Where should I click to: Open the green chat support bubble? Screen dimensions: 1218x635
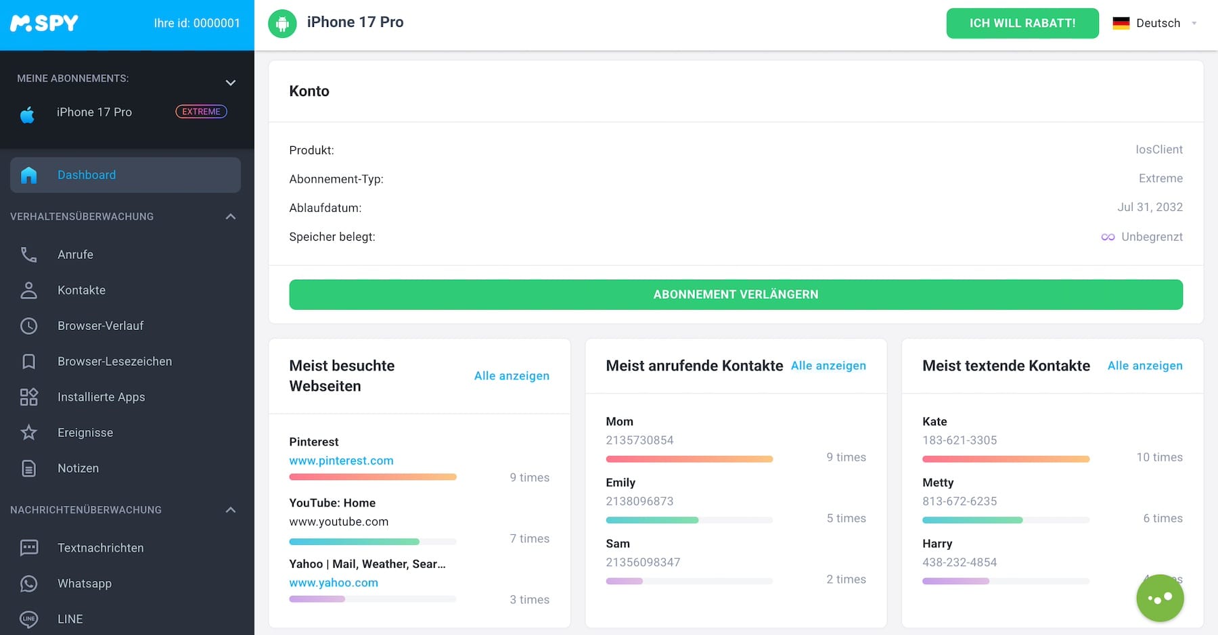pos(1160,598)
